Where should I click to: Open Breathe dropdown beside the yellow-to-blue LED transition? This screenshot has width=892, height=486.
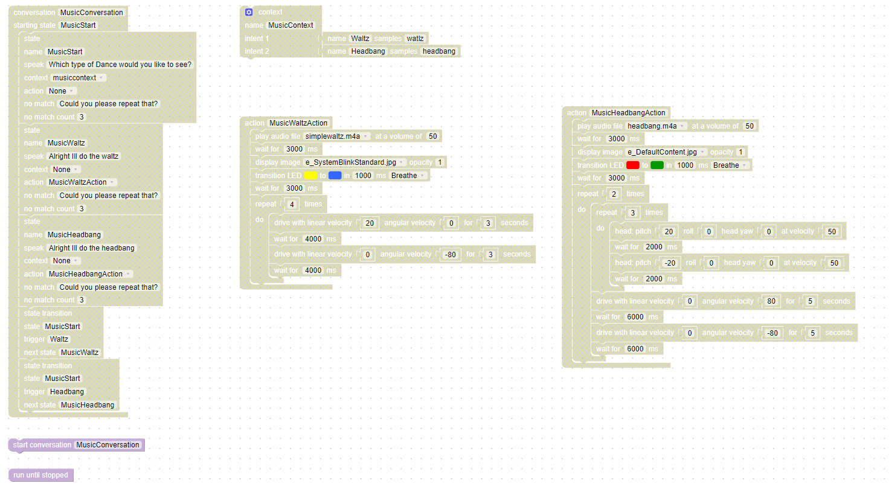click(408, 176)
